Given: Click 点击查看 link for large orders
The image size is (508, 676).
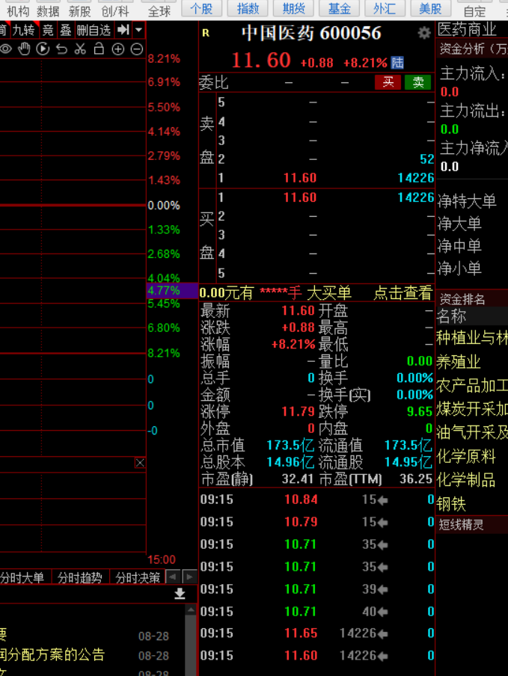Looking at the screenshot, I should (x=403, y=292).
